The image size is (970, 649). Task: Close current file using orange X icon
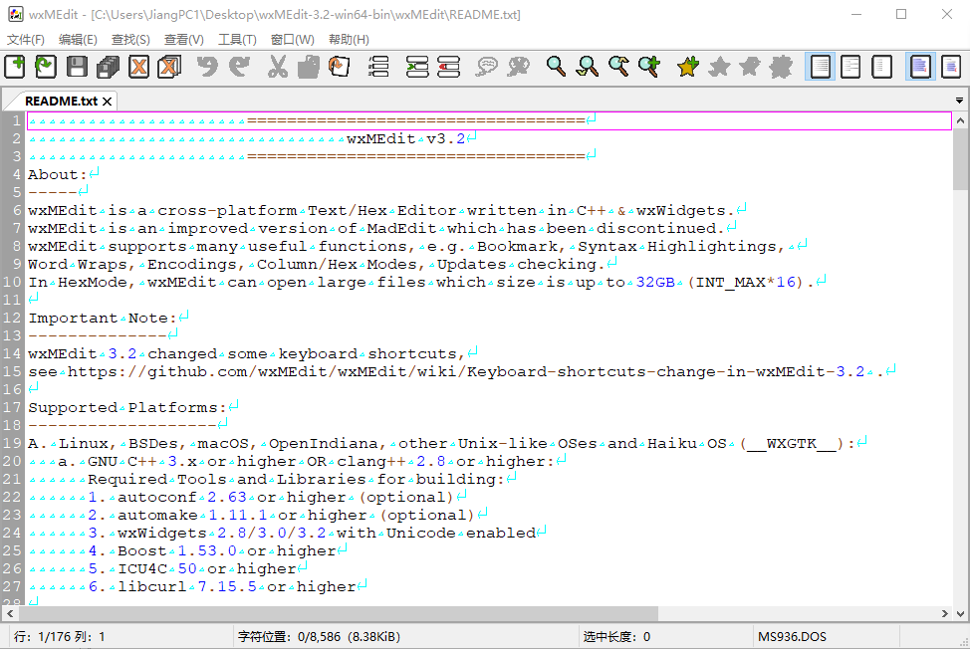pos(138,66)
